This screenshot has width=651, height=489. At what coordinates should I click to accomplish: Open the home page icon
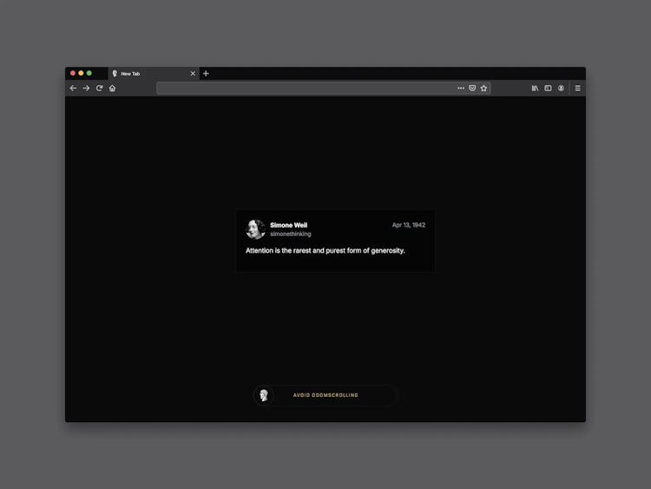(x=112, y=88)
